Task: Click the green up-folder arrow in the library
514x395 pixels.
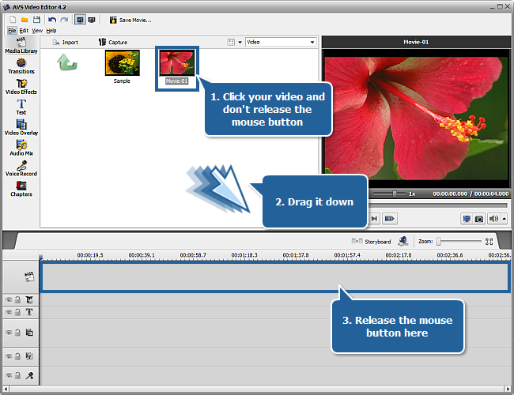Action: point(67,62)
